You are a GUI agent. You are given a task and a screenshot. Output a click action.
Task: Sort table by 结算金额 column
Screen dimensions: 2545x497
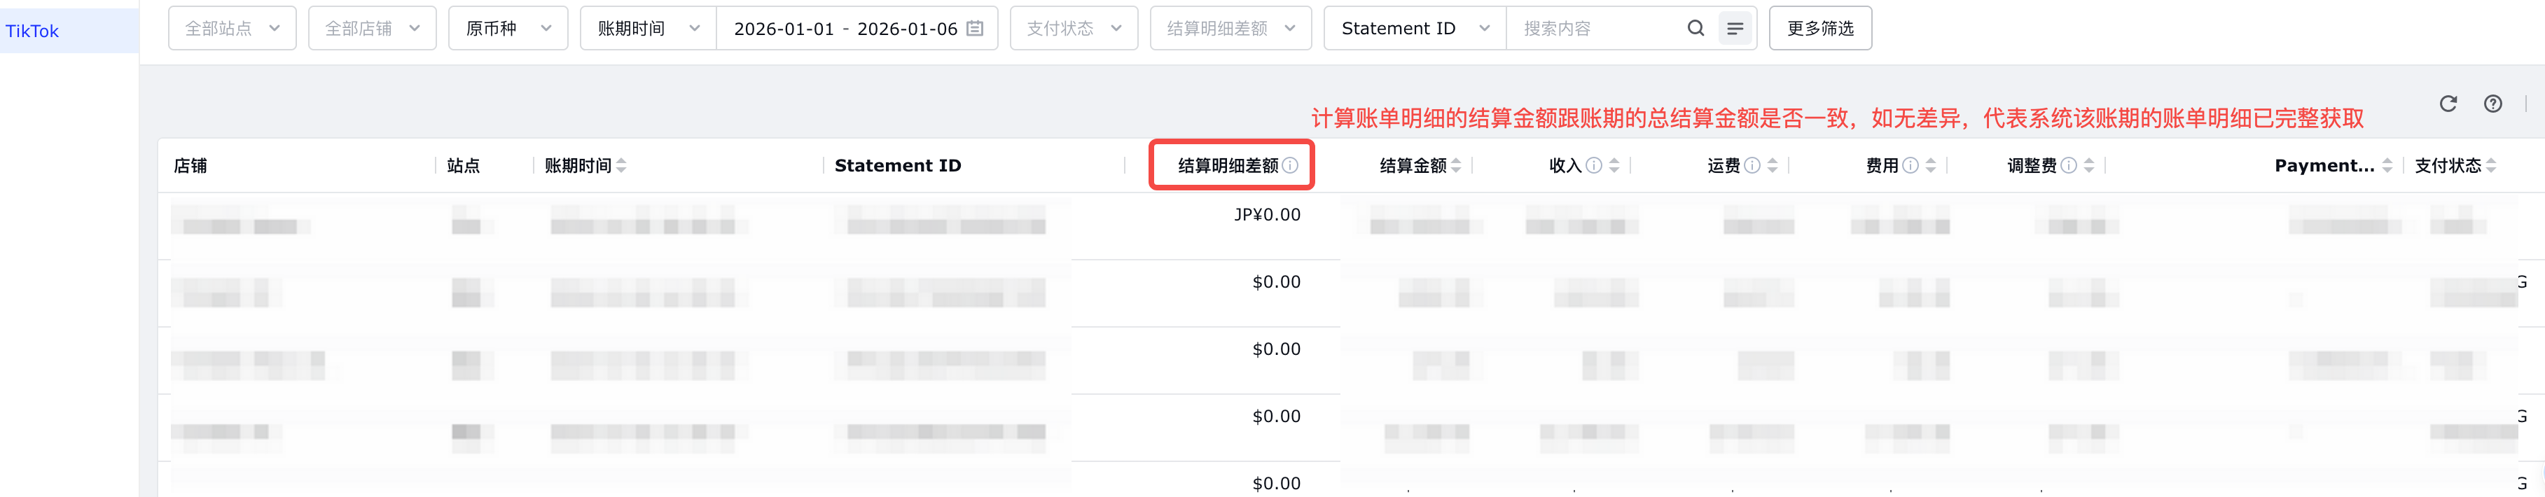1456,166
